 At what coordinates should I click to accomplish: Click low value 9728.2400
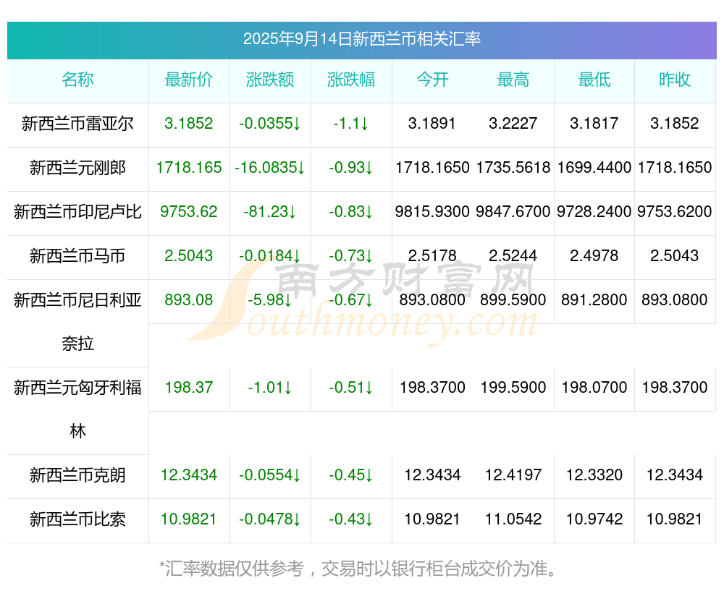click(594, 212)
